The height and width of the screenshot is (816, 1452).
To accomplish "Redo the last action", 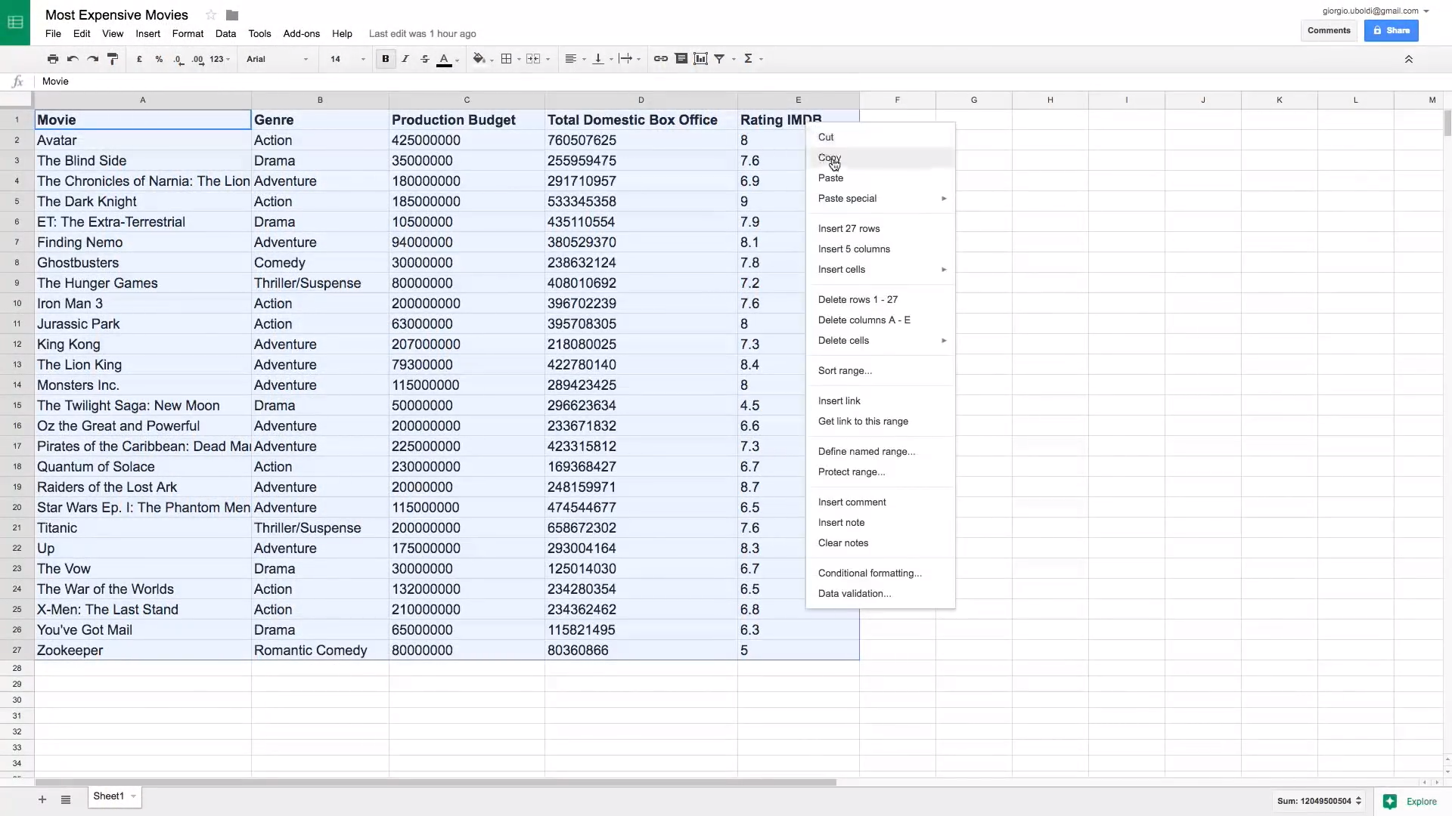I will pos(92,59).
